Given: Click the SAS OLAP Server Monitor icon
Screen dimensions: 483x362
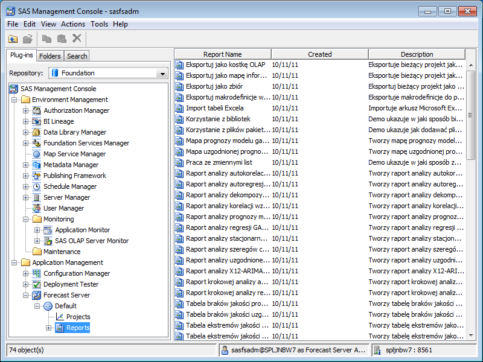Looking at the screenshot, I should coord(48,241).
